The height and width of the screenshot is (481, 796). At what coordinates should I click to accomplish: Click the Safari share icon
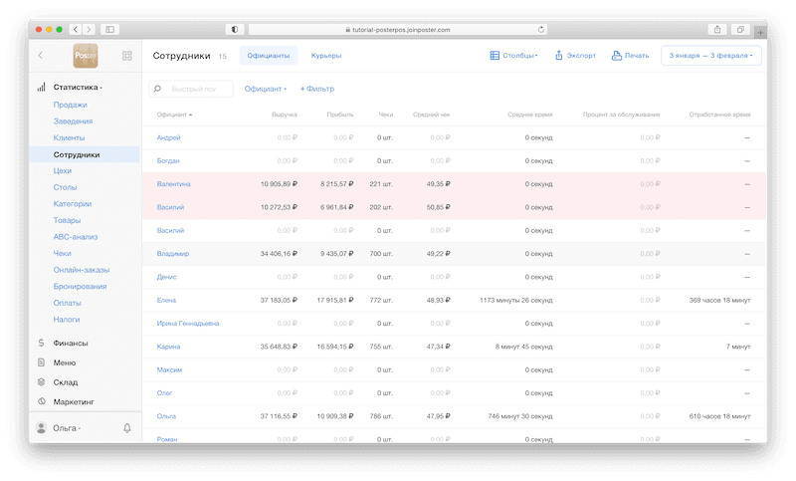[x=717, y=30]
